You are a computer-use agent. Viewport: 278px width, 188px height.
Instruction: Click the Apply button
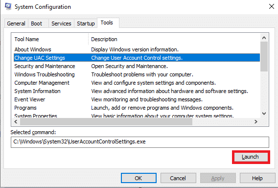[x=218, y=178]
